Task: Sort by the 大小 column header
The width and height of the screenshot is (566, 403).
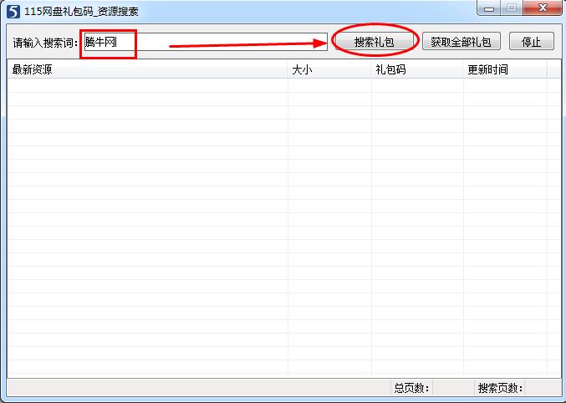Action: coord(329,69)
